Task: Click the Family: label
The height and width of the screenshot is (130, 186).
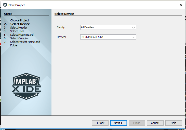Action: point(61,27)
